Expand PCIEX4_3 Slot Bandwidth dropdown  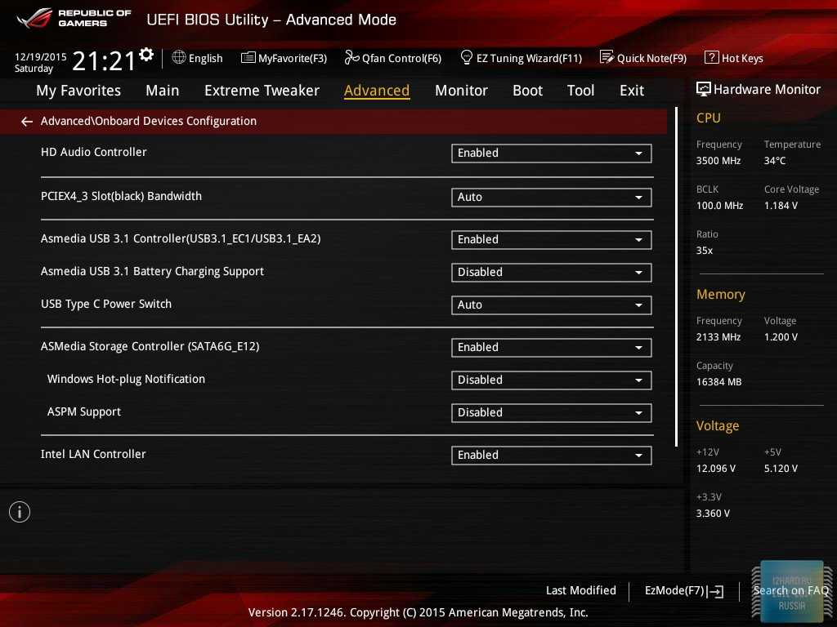coord(551,198)
